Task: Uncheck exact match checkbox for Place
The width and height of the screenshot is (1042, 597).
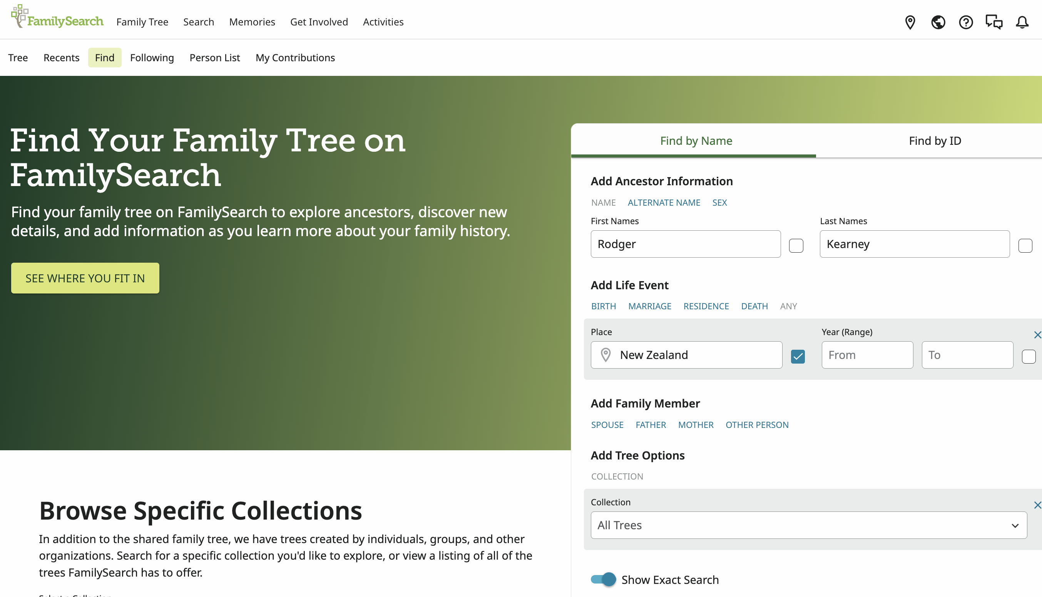Action: tap(798, 356)
